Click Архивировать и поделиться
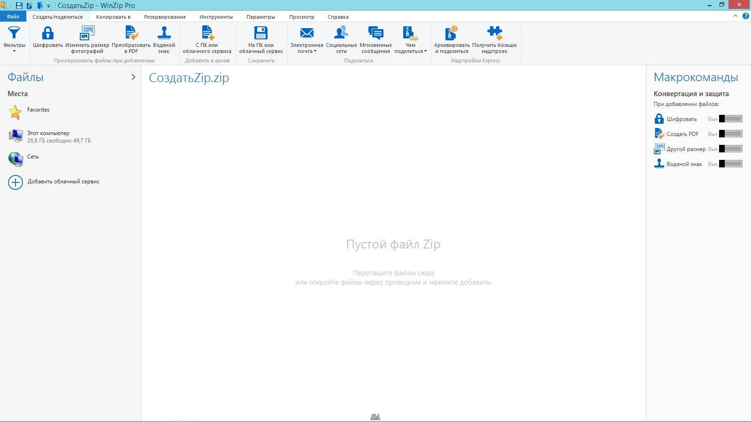Image resolution: width=751 pixels, height=422 pixels. click(x=452, y=39)
